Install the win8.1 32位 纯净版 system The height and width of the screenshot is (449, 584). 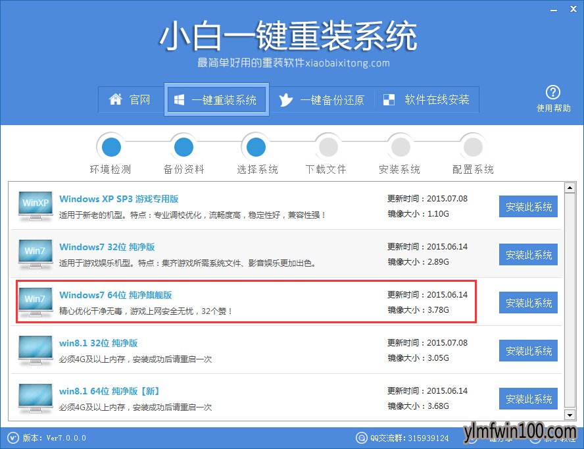click(x=528, y=350)
